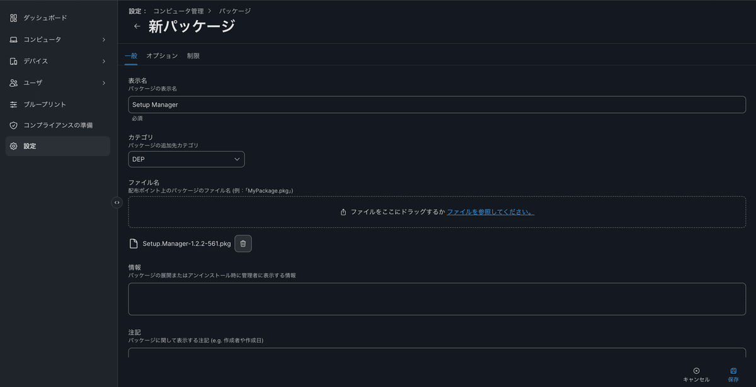Screen dimensions: 756x387
Task: Click inside the 情報 text area
Action: click(x=437, y=298)
